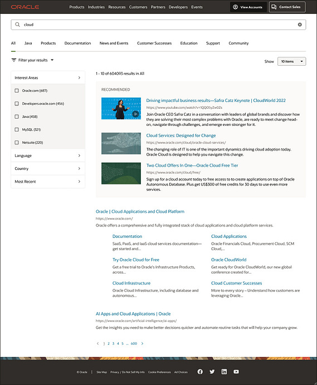Switch to the Community tab
This screenshot has height=385, width=317.
[x=238, y=43]
